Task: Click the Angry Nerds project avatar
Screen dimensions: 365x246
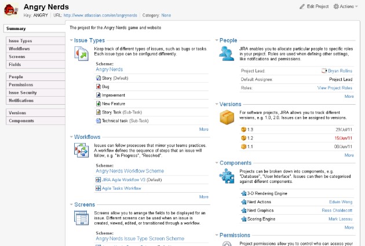Action: click(10, 10)
